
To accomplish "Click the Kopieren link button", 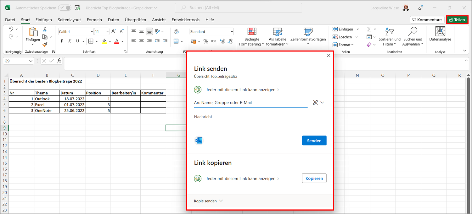I will [314, 178].
